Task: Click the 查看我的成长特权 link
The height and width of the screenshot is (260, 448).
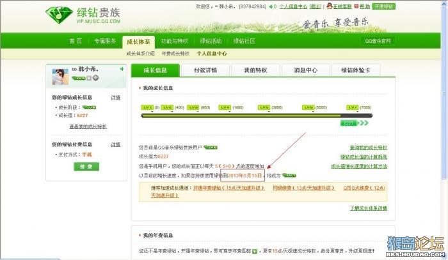Action: pos(88,126)
